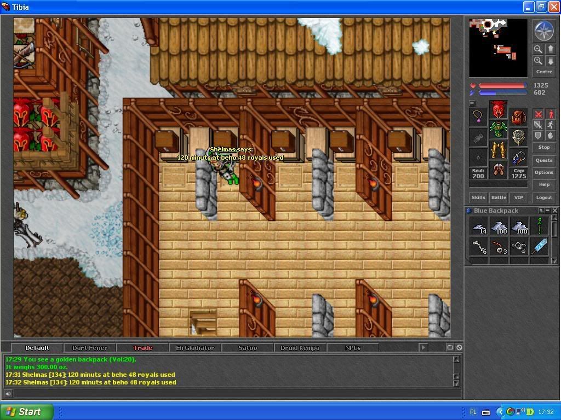Select the green armor in body slot
Viewport: 561px width, 420px height.
coord(498,129)
